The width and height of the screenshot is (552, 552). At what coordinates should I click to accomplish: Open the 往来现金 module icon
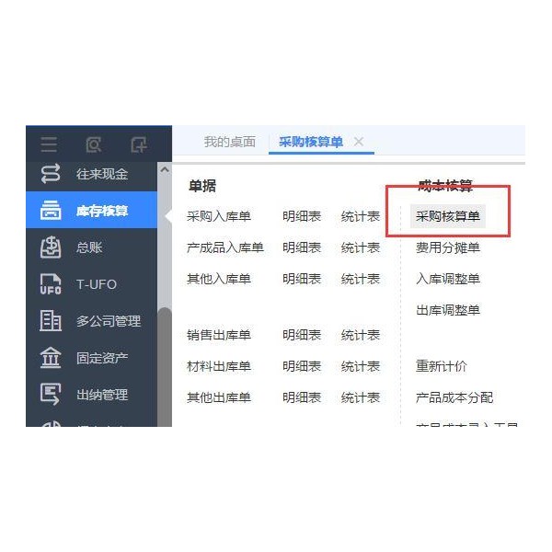click(x=51, y=174)
